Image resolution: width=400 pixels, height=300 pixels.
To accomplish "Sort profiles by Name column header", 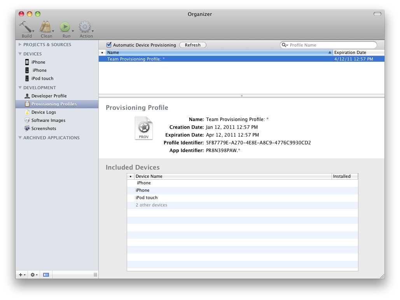I will click(219, 52).
